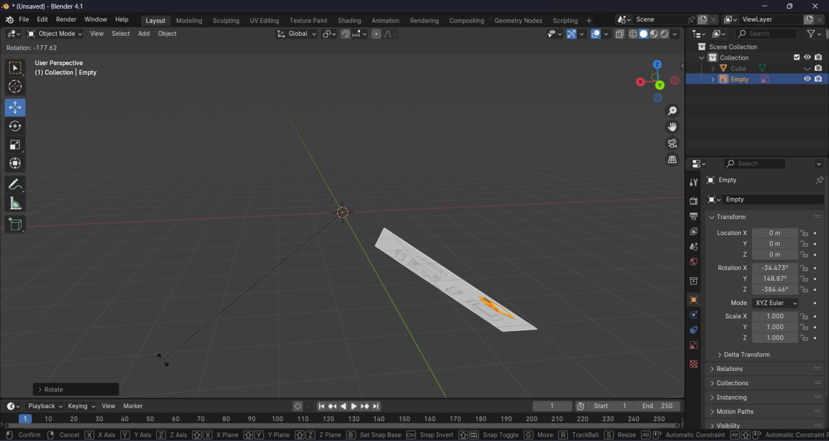829x441 pixels.
Task: Open the File menu
Action: [24, 20]
